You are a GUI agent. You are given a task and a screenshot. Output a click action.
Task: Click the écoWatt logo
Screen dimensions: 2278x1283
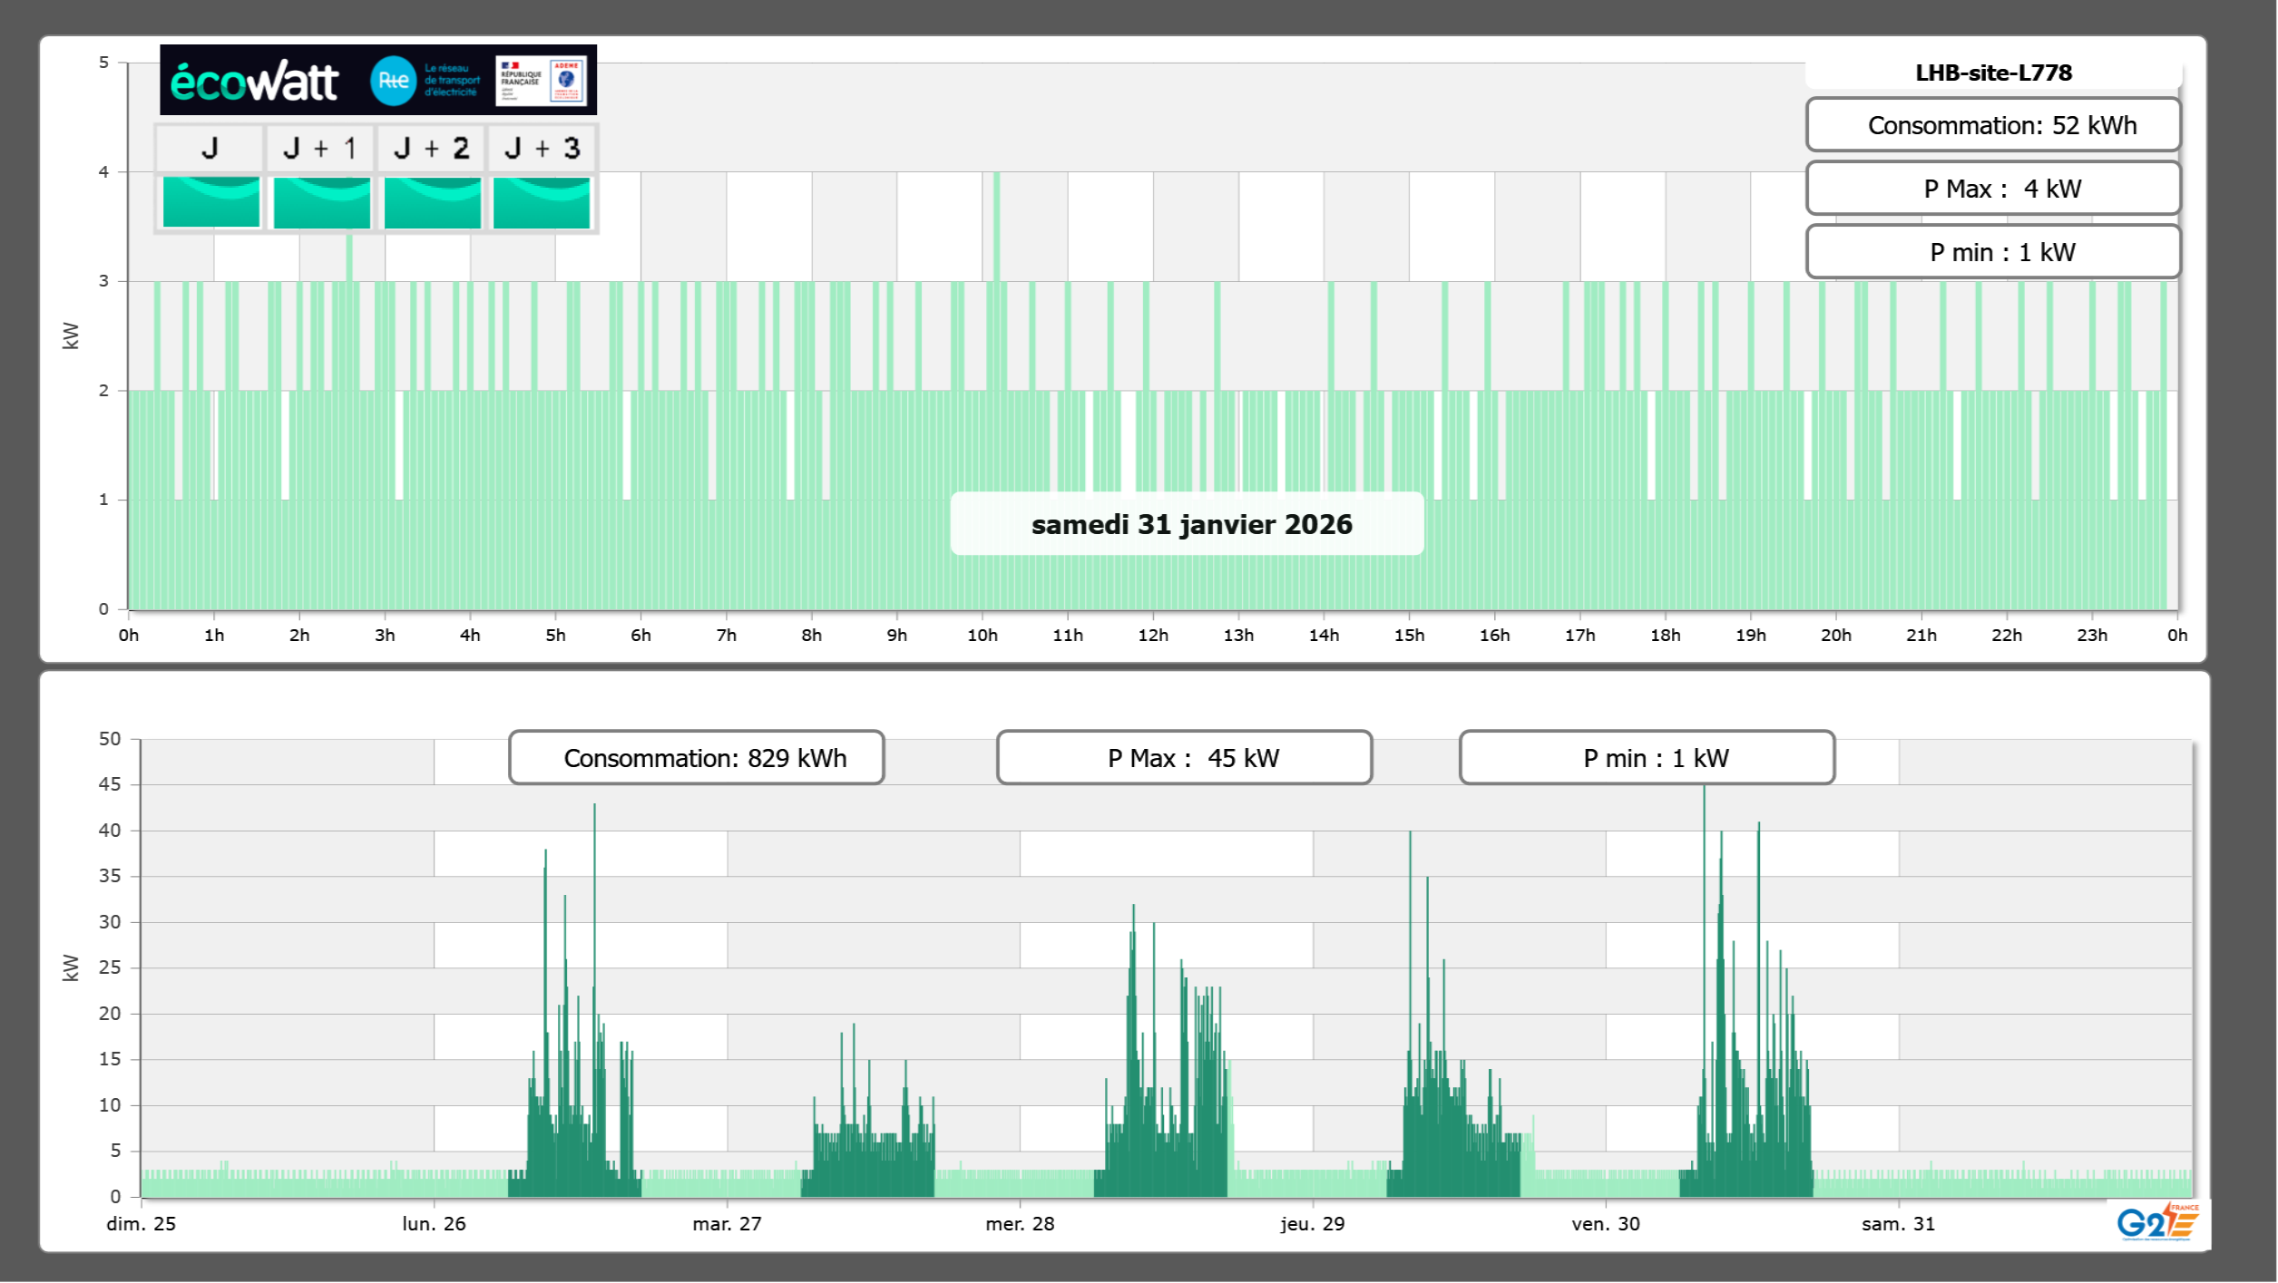click(x=255, y=82)
